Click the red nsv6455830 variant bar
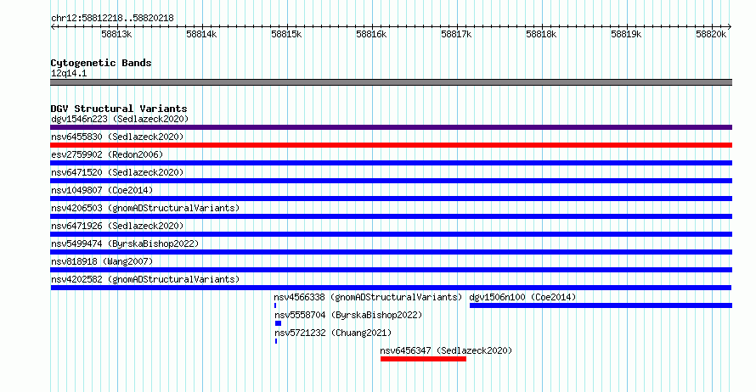The image size is (756, 392). click(x=391, y=145)
